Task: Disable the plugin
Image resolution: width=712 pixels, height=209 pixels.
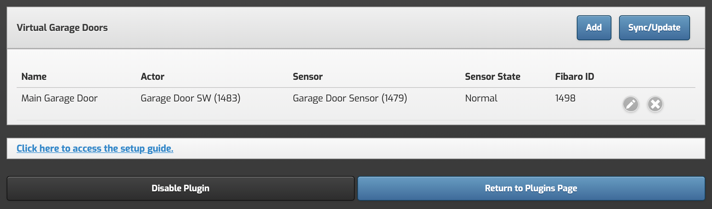Action: click(x=180, y=188)
